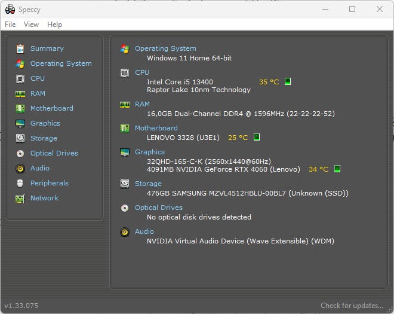Screen dimensions: 394x314
Task: Click the Audio speaker icon in sidebar
Action: 20,168
